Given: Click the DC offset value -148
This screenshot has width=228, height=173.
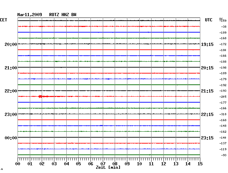Looking at the screenshot, I should point(223,126).
